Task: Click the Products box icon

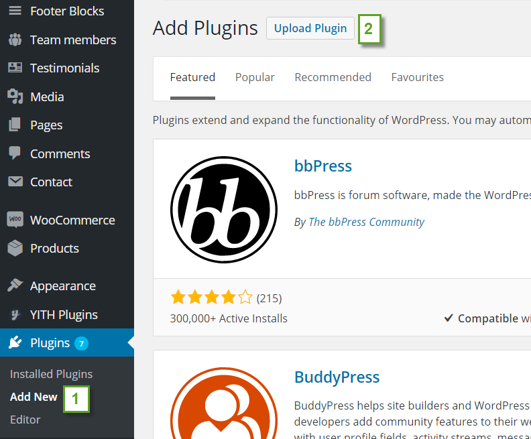Action: (15, 248)
